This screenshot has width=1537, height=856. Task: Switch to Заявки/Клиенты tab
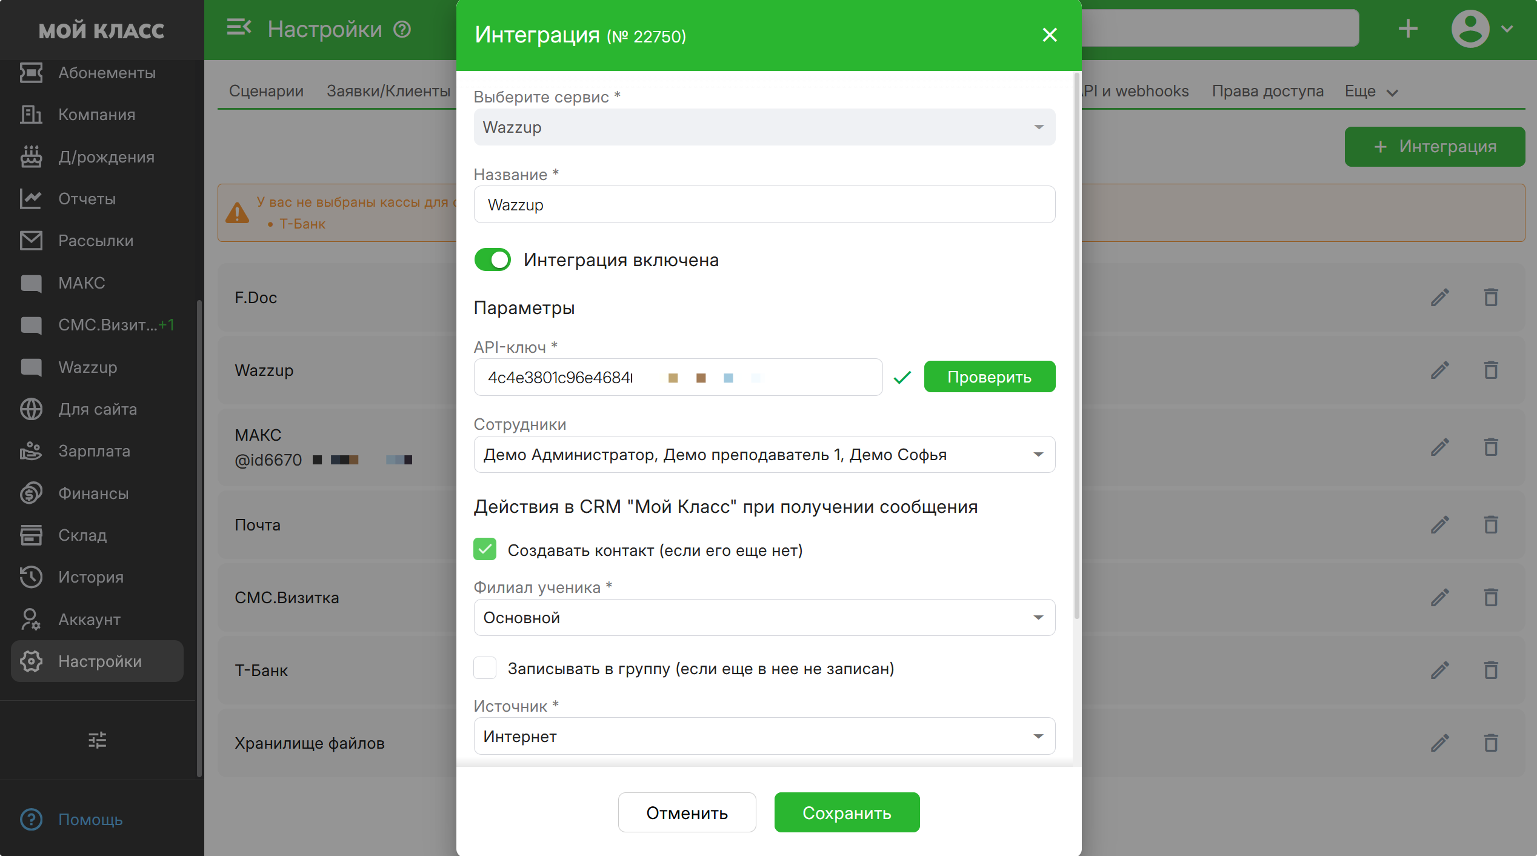[388, 91]
